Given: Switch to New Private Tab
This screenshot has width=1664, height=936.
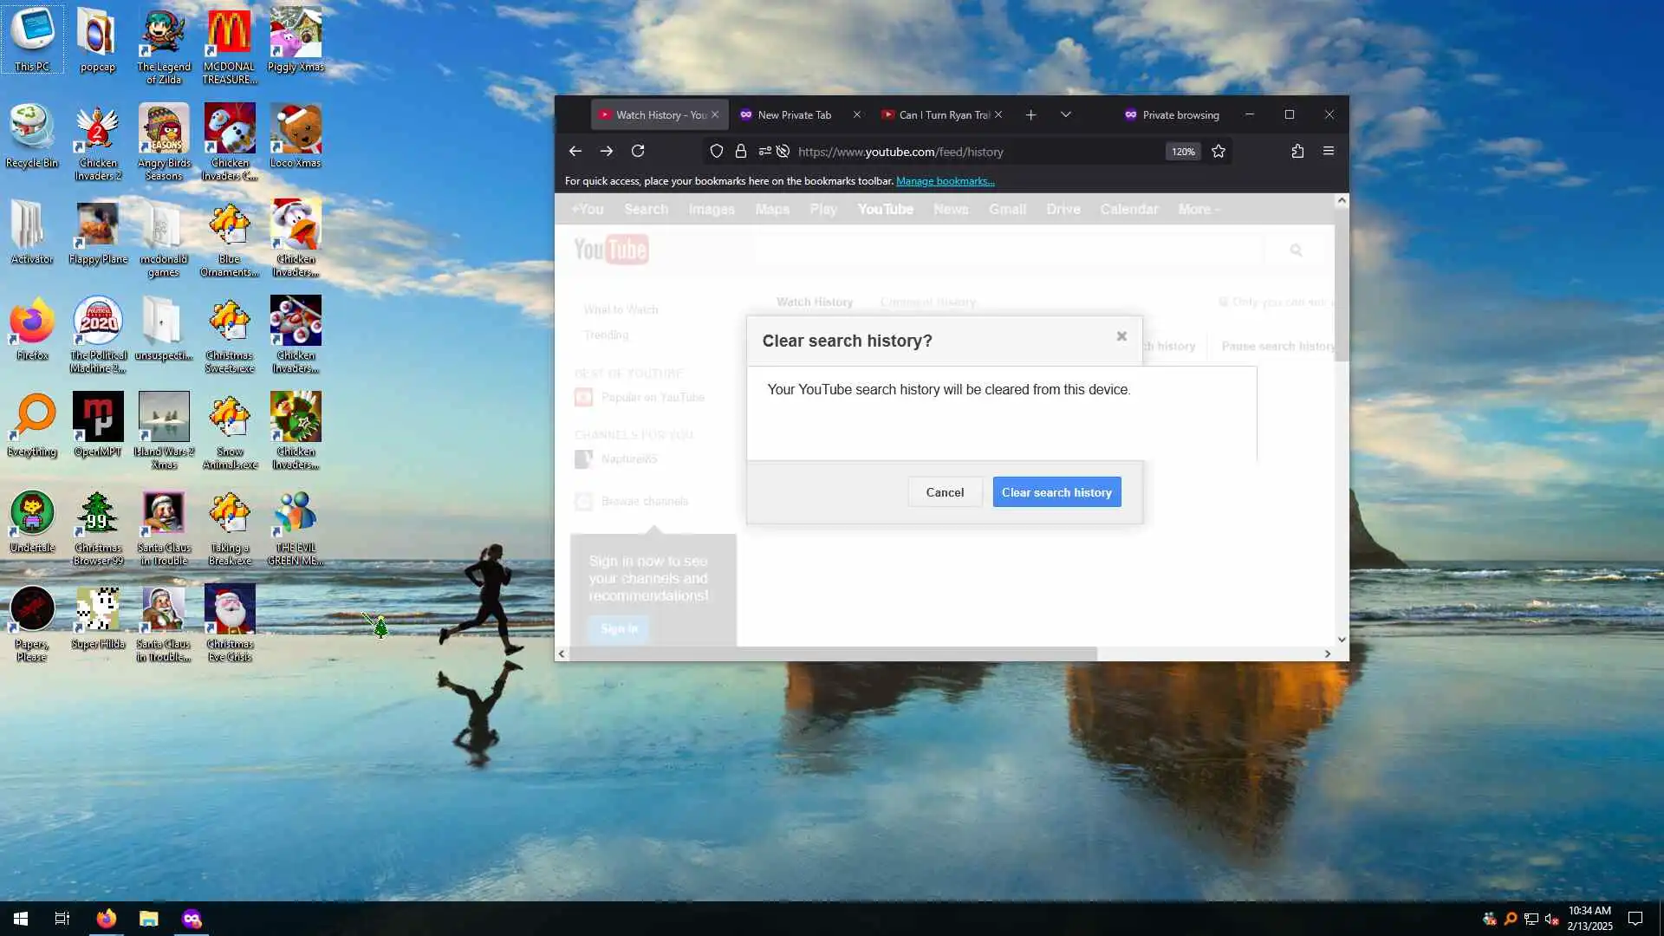Looking at the screenshot, I should point(794,114).
